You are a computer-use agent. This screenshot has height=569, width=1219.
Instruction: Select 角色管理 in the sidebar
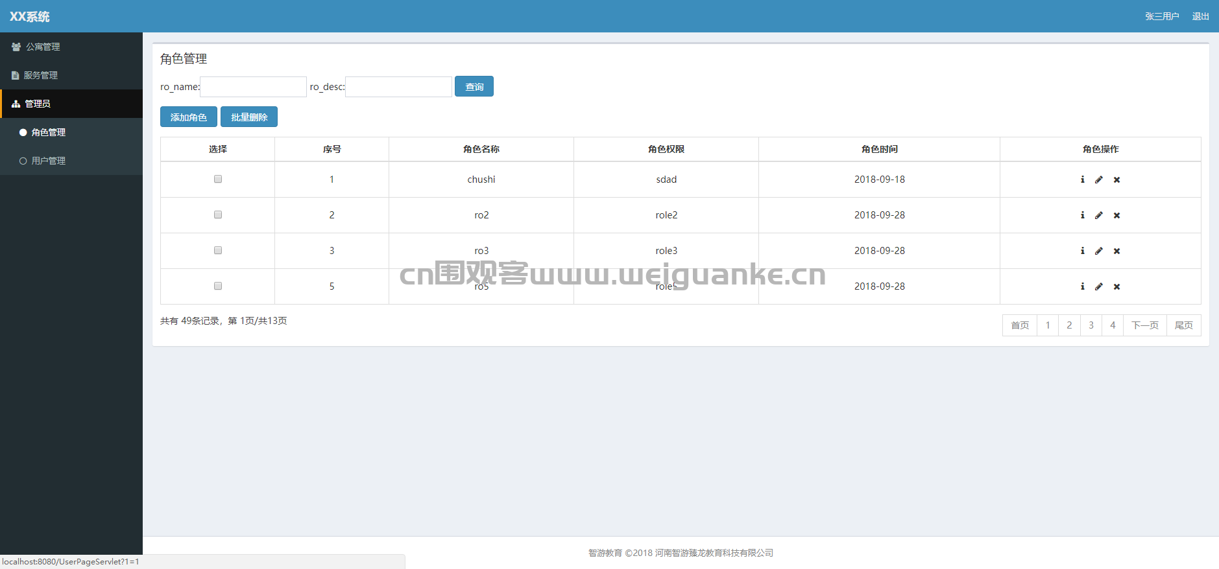(71, 132)
